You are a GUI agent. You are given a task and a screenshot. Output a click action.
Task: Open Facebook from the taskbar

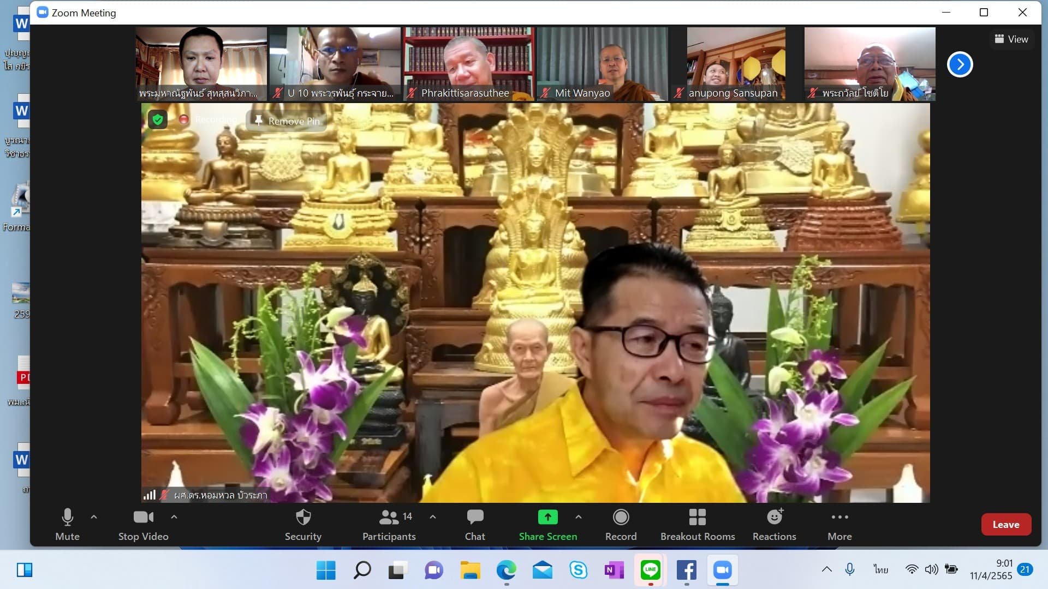pyautogui.click(x=686, y=570)
